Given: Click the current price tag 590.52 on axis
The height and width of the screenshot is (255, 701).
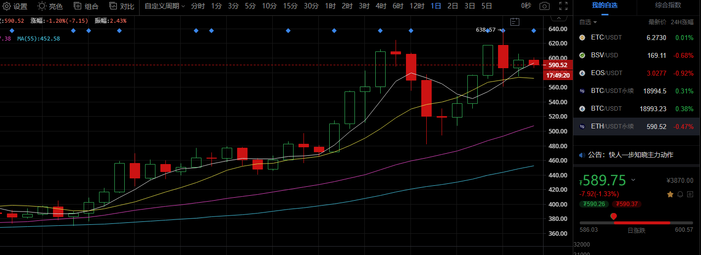Looking at the screenshot, I should coord(557,65).
